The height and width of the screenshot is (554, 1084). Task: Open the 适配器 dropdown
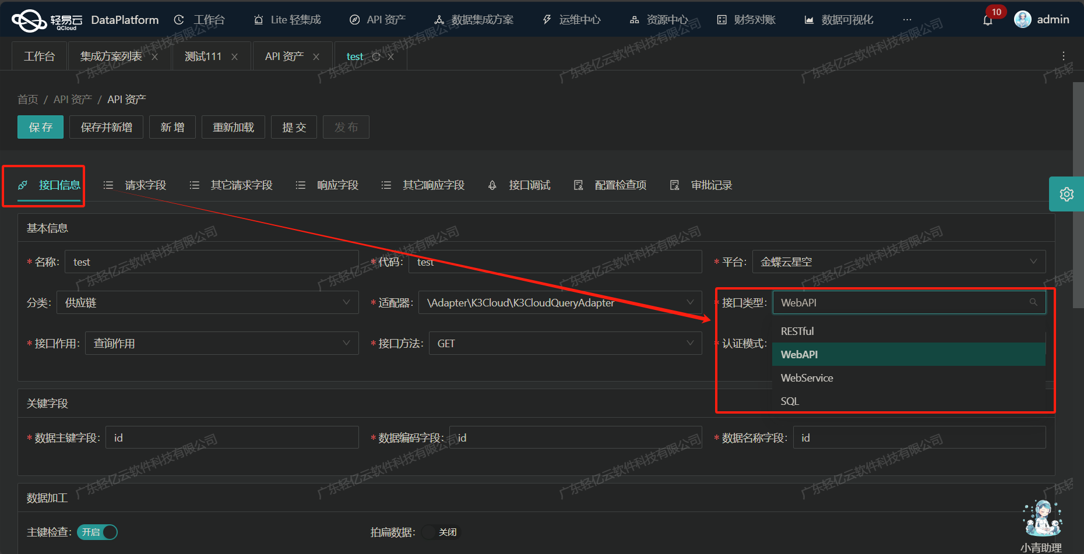click(x=560, y=302)
